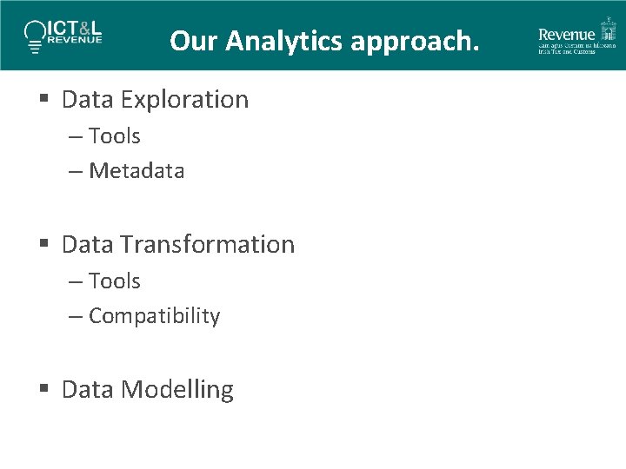
Task: Select the 'Data Exploration' heading text
Action: [x=155, y=100]
